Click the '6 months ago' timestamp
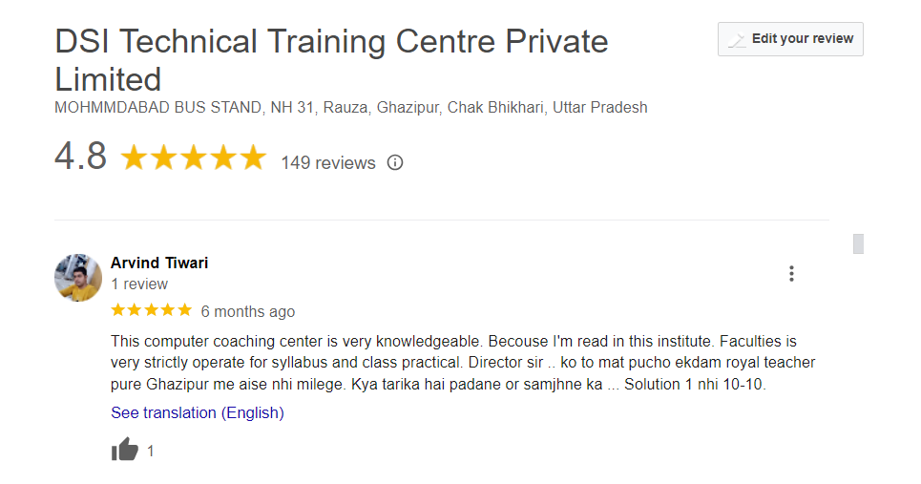Image resolution: width=921 pixels, height=484 pixels. [x=248, y=311]
